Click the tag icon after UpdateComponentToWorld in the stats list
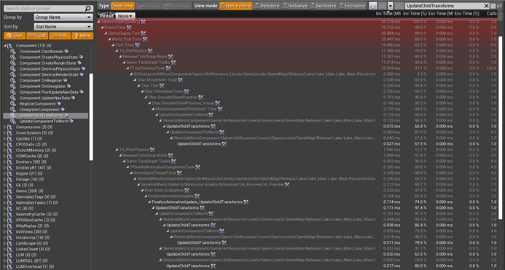The width and height of the screenshot is (505, 270). coord(71,121)
